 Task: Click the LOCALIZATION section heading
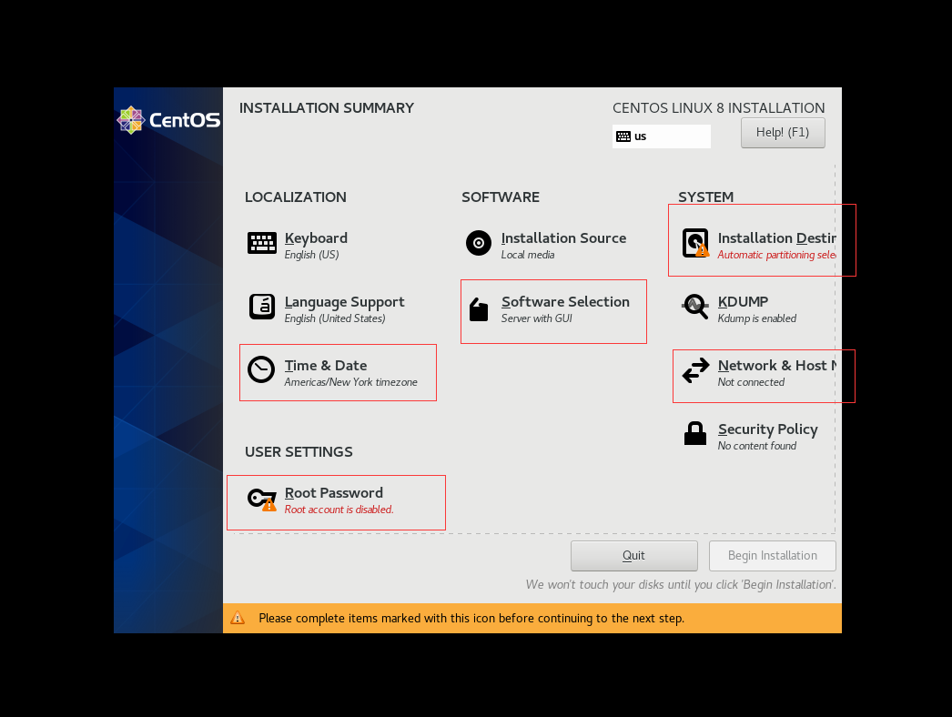point(296,197)
